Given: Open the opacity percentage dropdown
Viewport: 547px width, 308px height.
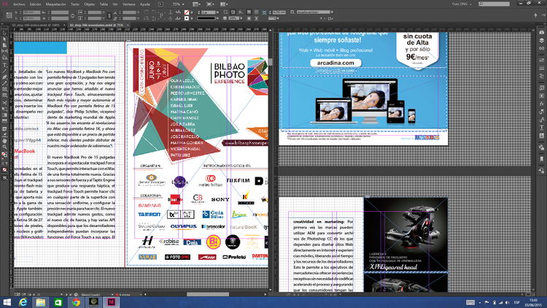Looking at the screenshot, I should (241, 18).
